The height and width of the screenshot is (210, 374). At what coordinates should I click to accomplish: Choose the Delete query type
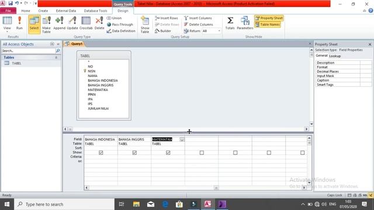99,23
